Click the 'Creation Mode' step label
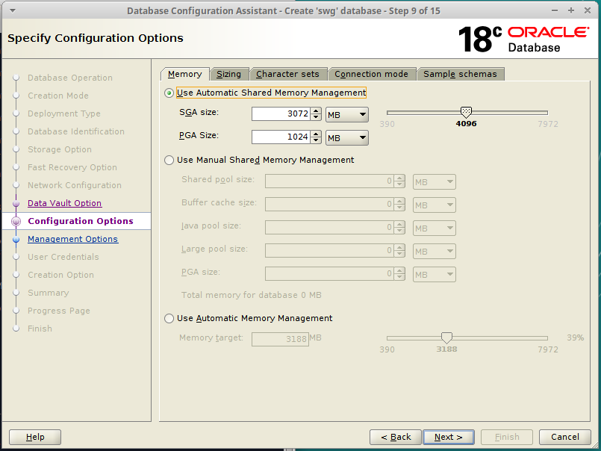Viewport: 601px width, 451px height. click(x=58, y=96)
